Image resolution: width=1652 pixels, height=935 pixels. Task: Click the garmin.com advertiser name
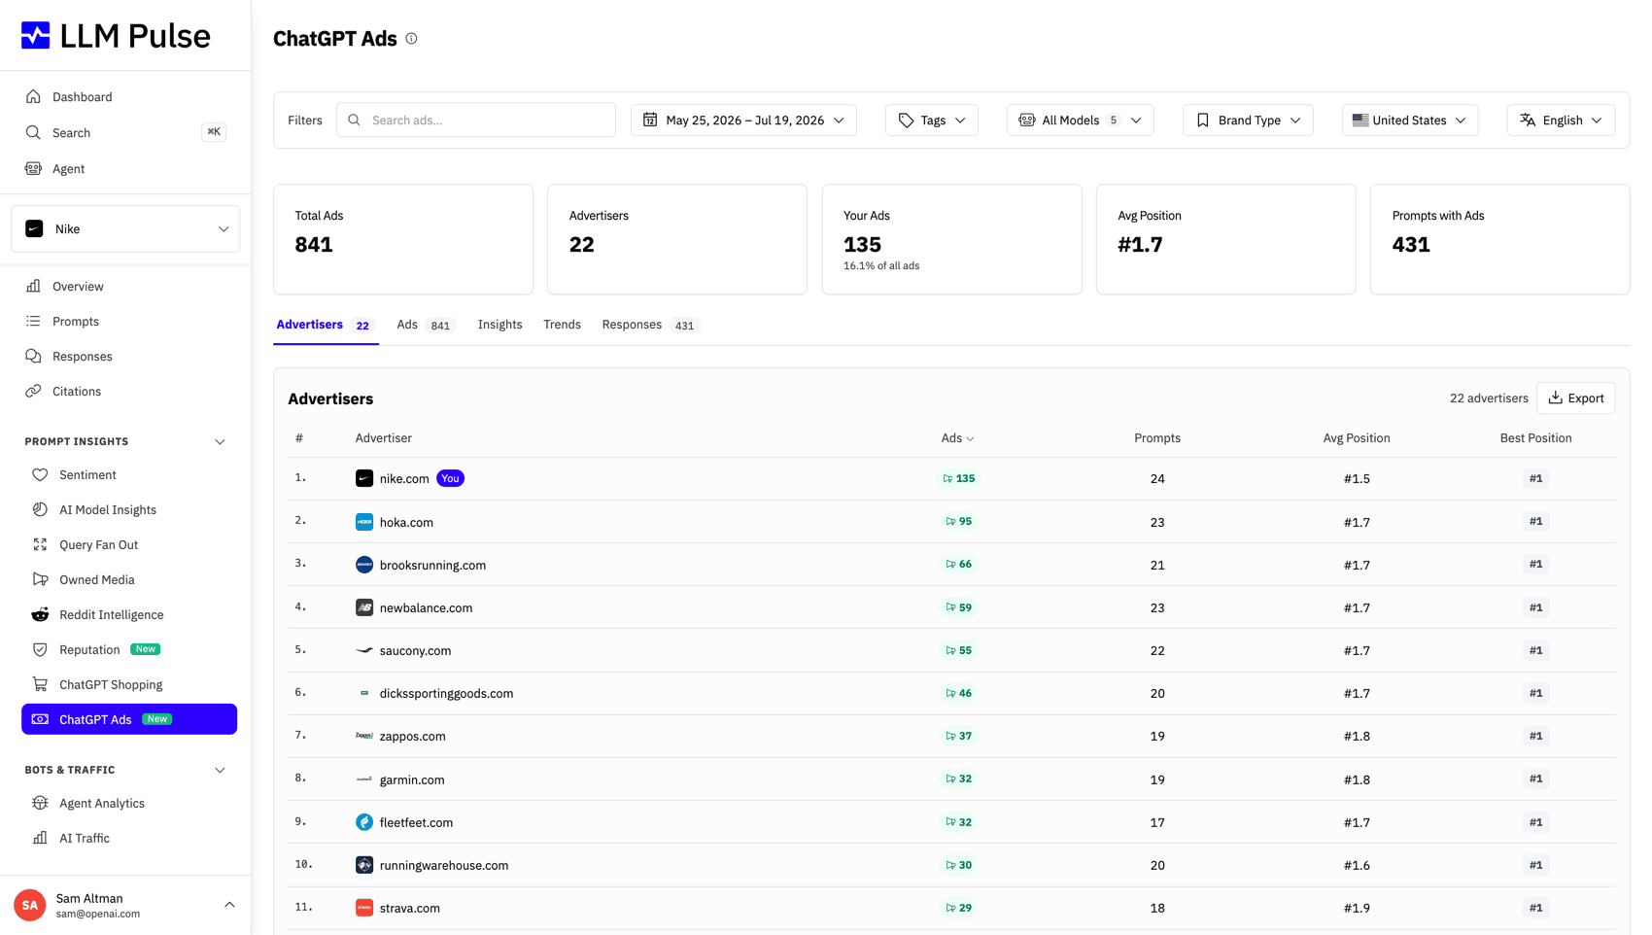coord(412,779)
